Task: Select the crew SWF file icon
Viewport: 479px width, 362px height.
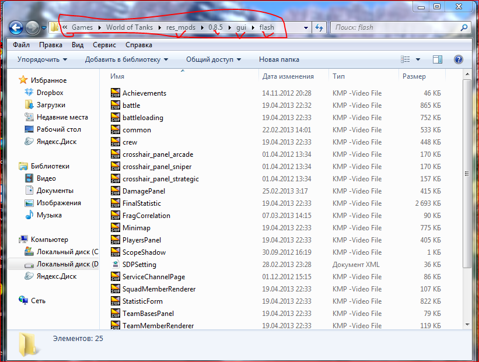Action: pyautogui.click(x=116, y=142)
